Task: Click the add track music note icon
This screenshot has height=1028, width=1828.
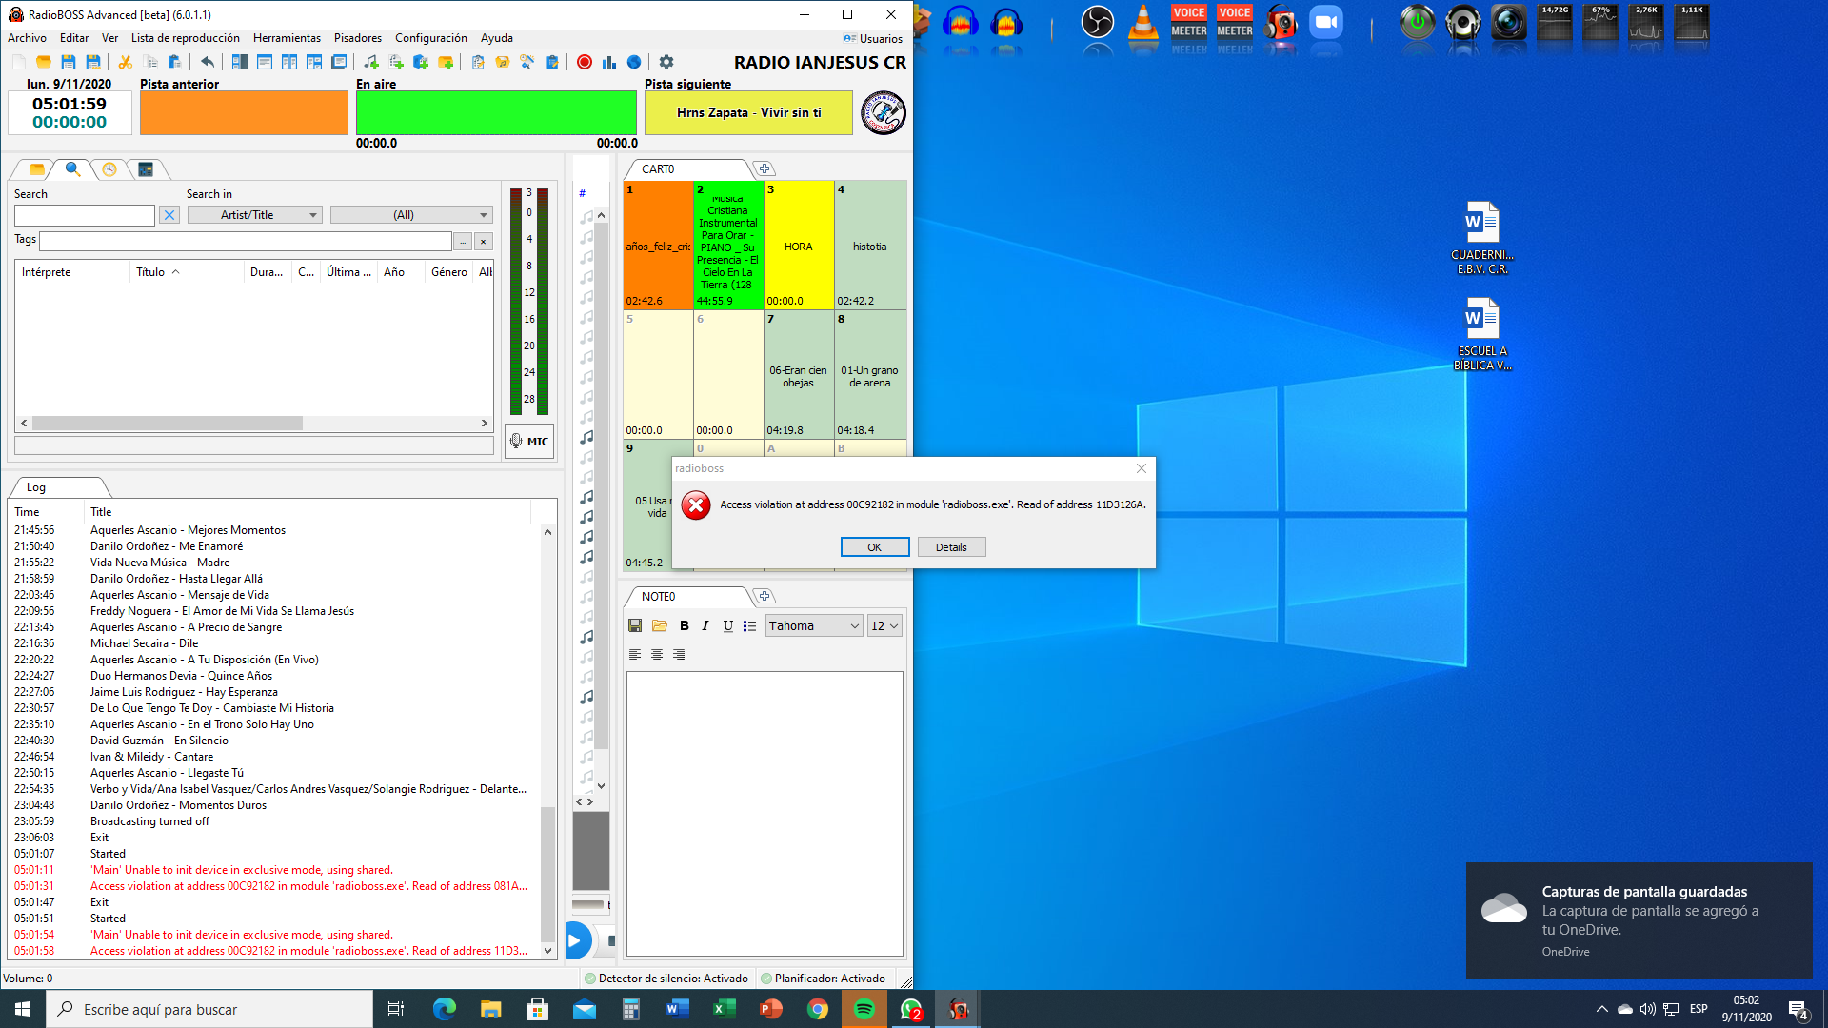Action: 370,63
